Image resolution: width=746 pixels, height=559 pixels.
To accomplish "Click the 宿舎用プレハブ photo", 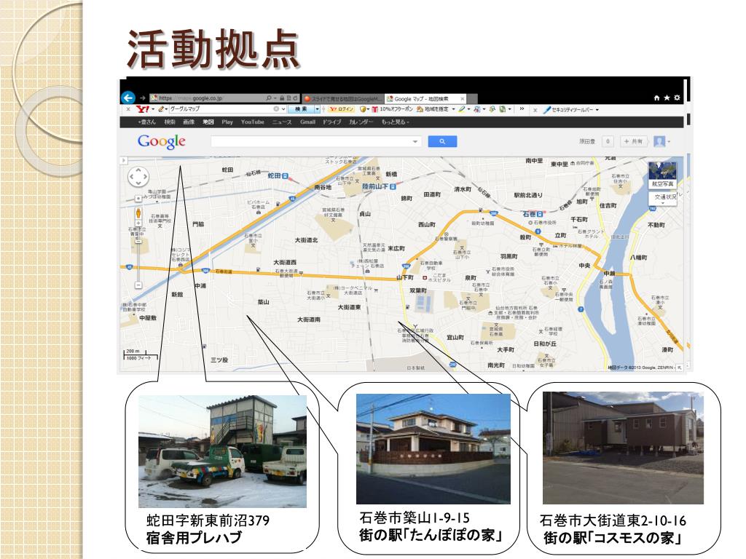I will [x=222, y=451].
